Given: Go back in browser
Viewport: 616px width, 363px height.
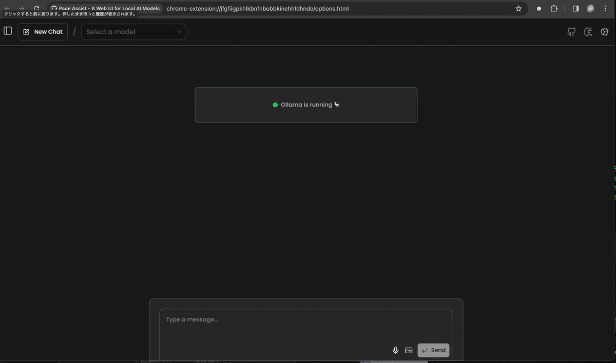Looking at the screenshot, I should pos(7,9).
